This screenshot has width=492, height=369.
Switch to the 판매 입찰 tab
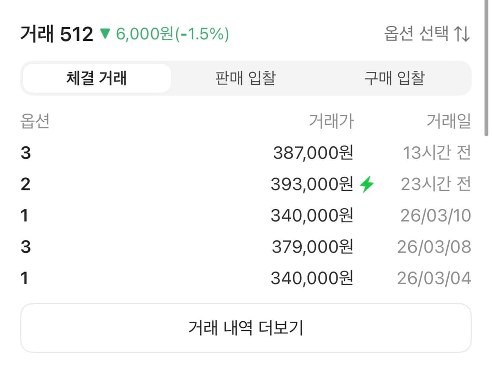[244, 77]
